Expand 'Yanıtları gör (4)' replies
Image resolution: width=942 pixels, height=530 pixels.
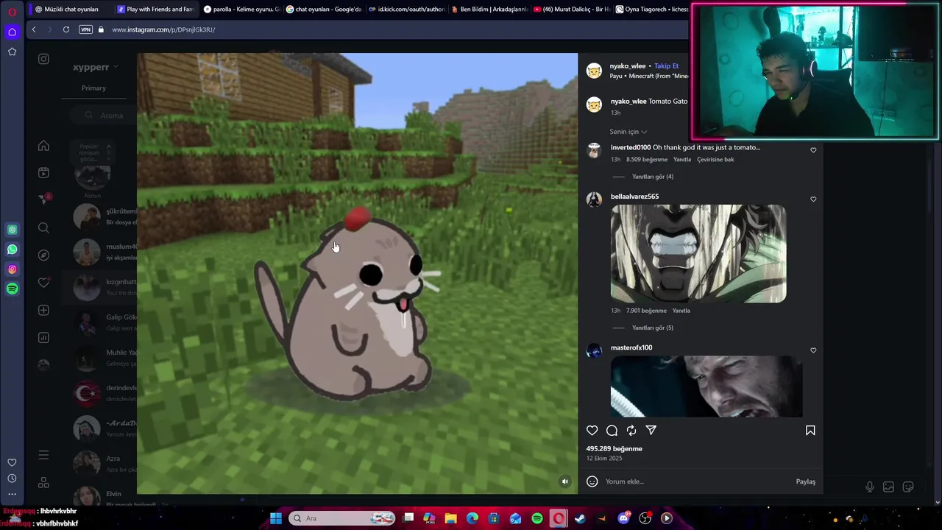point(653,177)
